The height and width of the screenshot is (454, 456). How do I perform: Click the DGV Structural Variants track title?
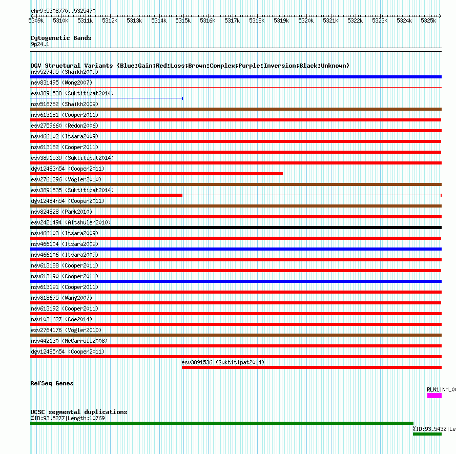click(190, 66)
